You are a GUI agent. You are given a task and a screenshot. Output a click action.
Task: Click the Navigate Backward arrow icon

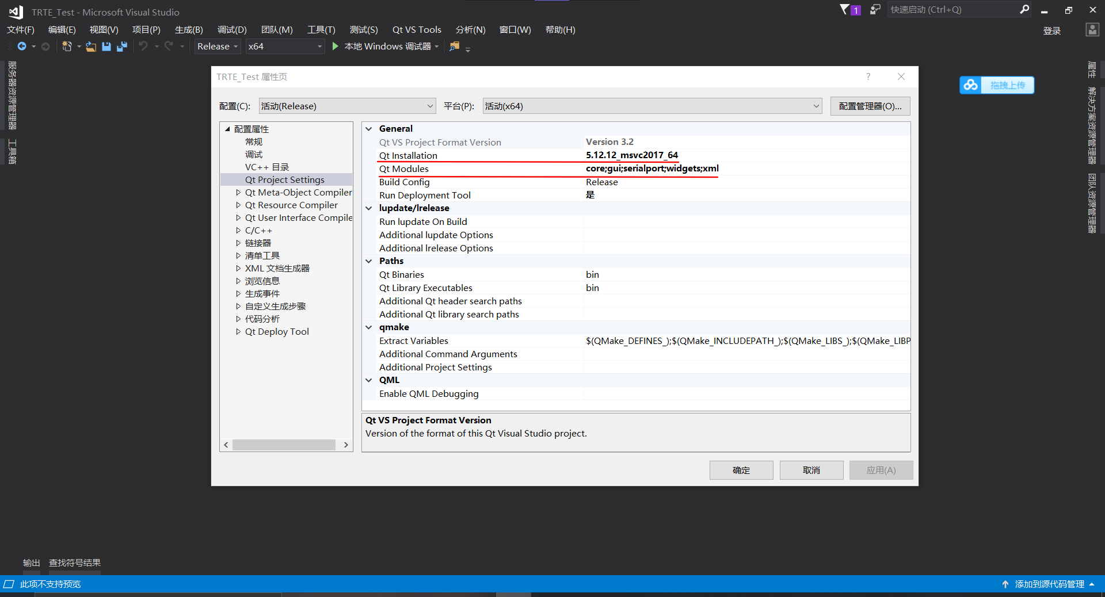pyautogui.click(x=22, y=47)
